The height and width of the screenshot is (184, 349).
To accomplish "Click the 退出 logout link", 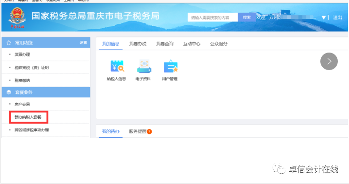I will click(x=337, y=18).
